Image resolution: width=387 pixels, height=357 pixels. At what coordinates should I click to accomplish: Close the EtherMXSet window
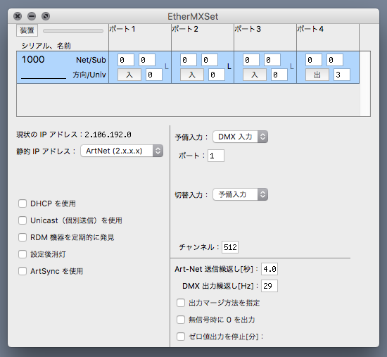18,16
